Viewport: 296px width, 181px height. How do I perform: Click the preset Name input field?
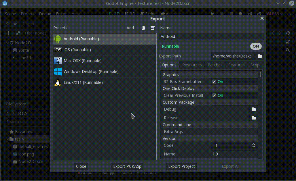(x=211, y=36)
